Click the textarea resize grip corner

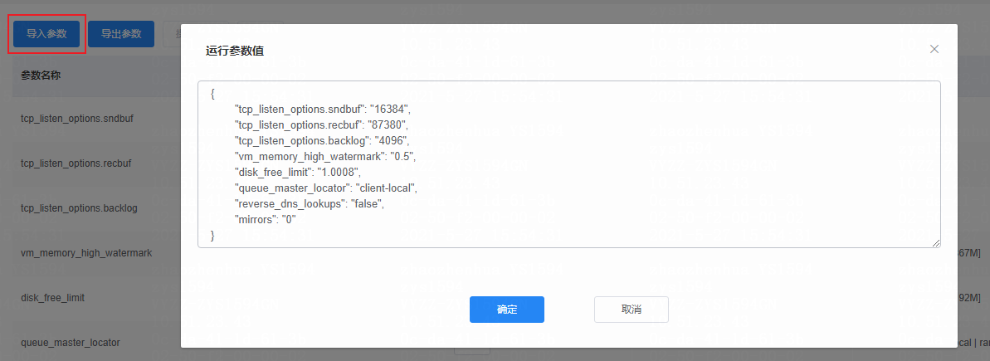(x=936, y=243)
